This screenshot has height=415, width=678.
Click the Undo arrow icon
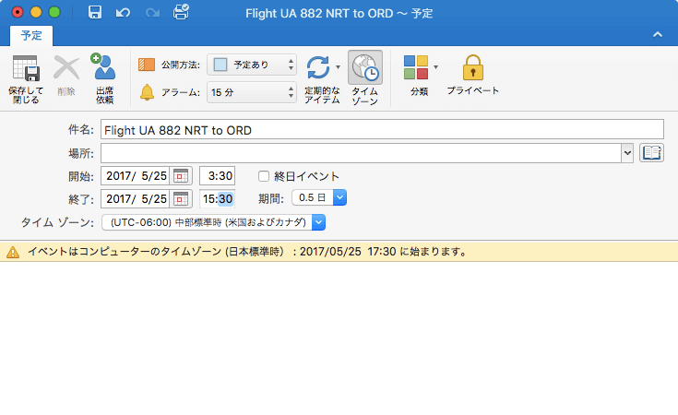pyautogui.click(x=123, y=13)
